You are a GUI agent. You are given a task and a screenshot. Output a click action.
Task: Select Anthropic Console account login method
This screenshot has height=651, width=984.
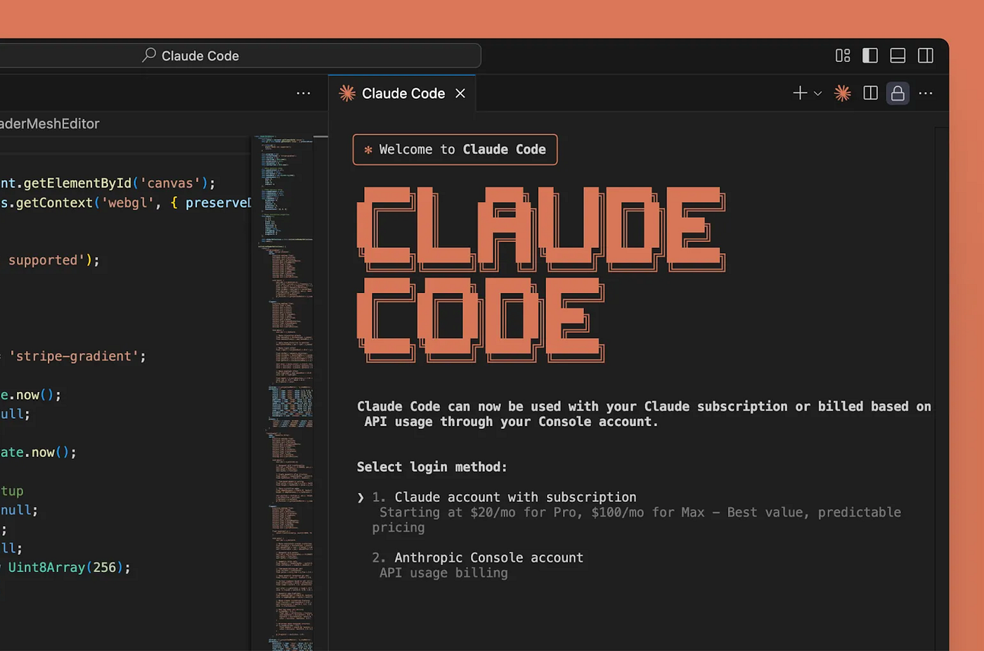(x=488, y=557)
